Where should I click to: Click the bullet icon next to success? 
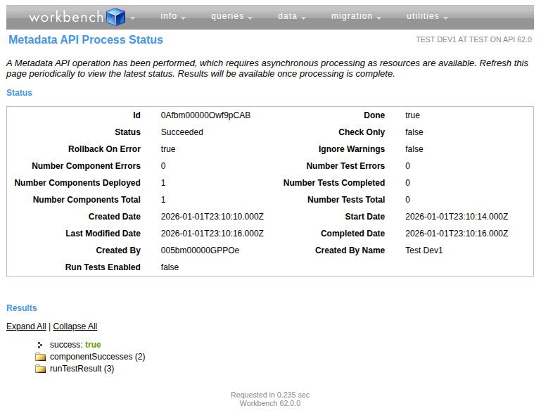[x=40, y=345]
